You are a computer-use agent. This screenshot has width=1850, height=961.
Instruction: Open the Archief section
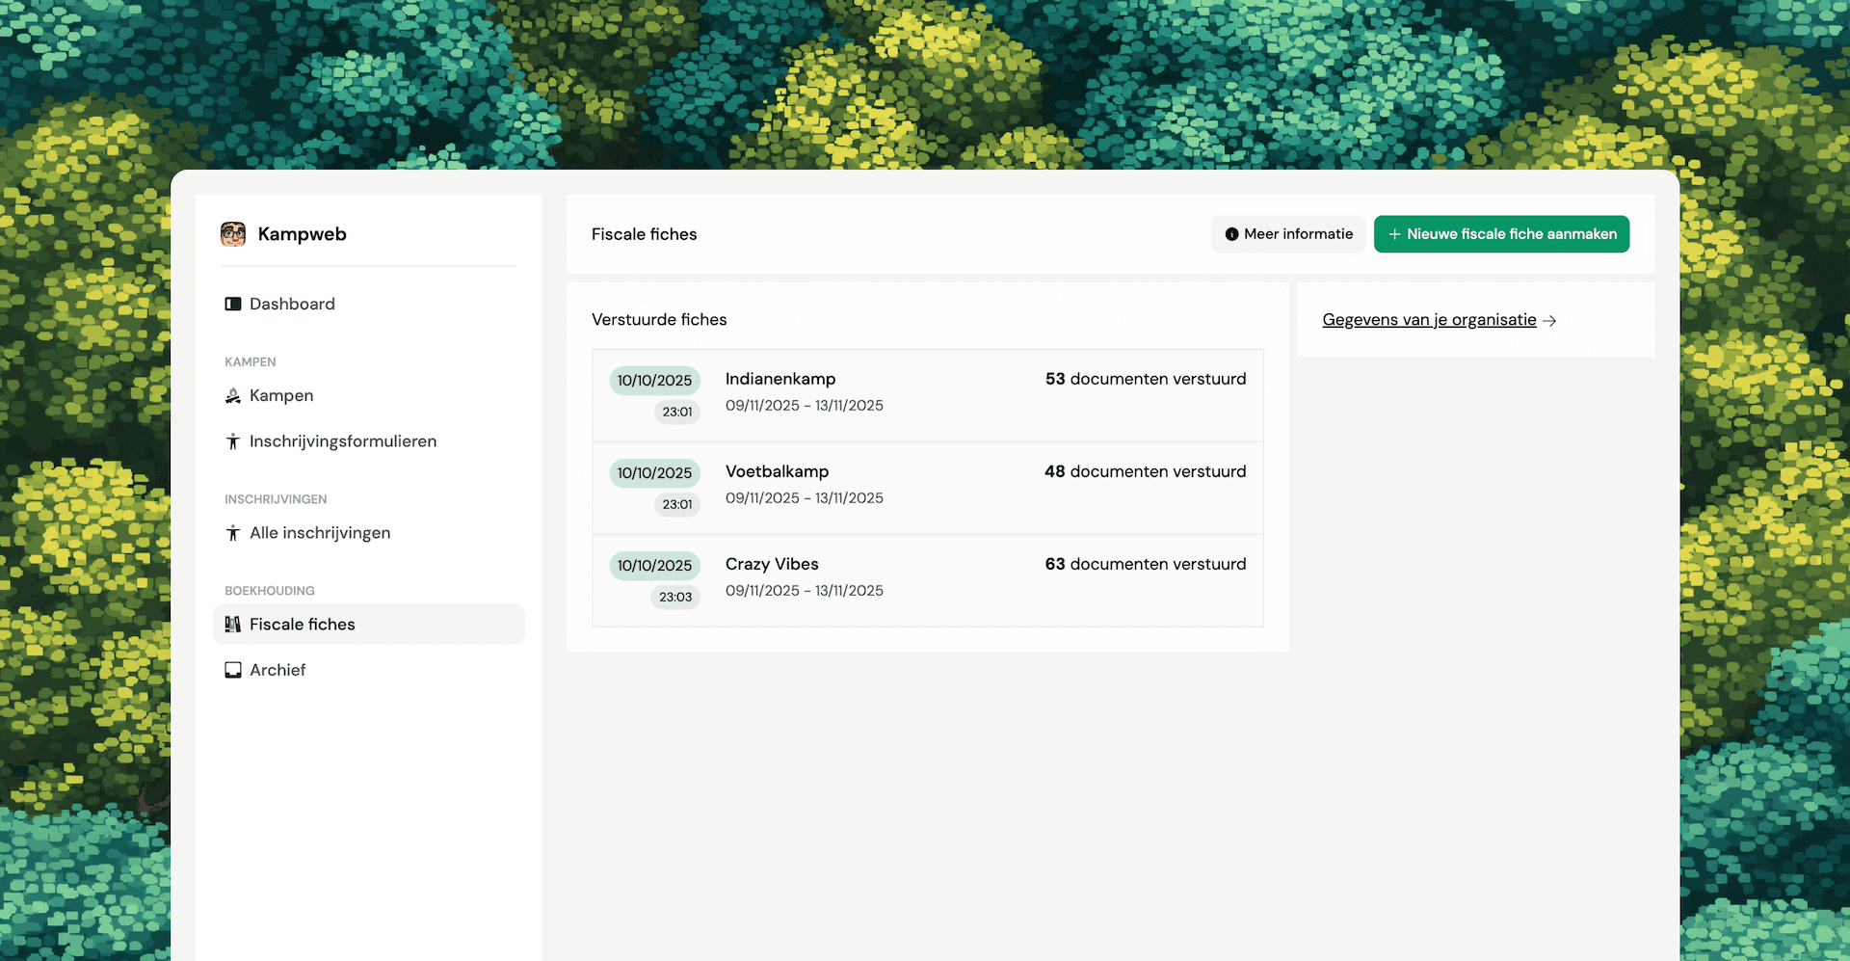coord(277,670)
